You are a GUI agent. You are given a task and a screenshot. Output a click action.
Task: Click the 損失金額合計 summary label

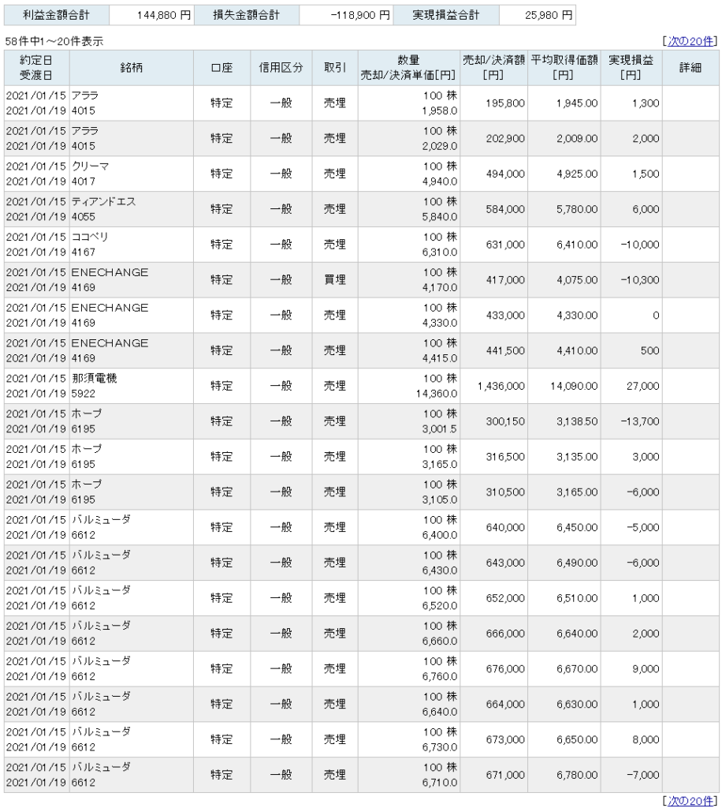click(x=247, y=16)
